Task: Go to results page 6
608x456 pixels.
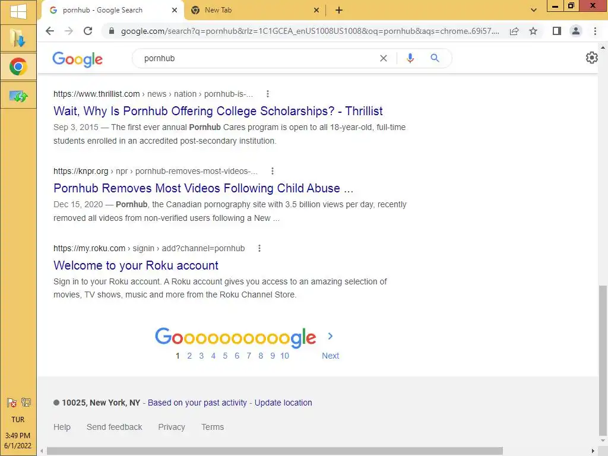Action: 237,356
